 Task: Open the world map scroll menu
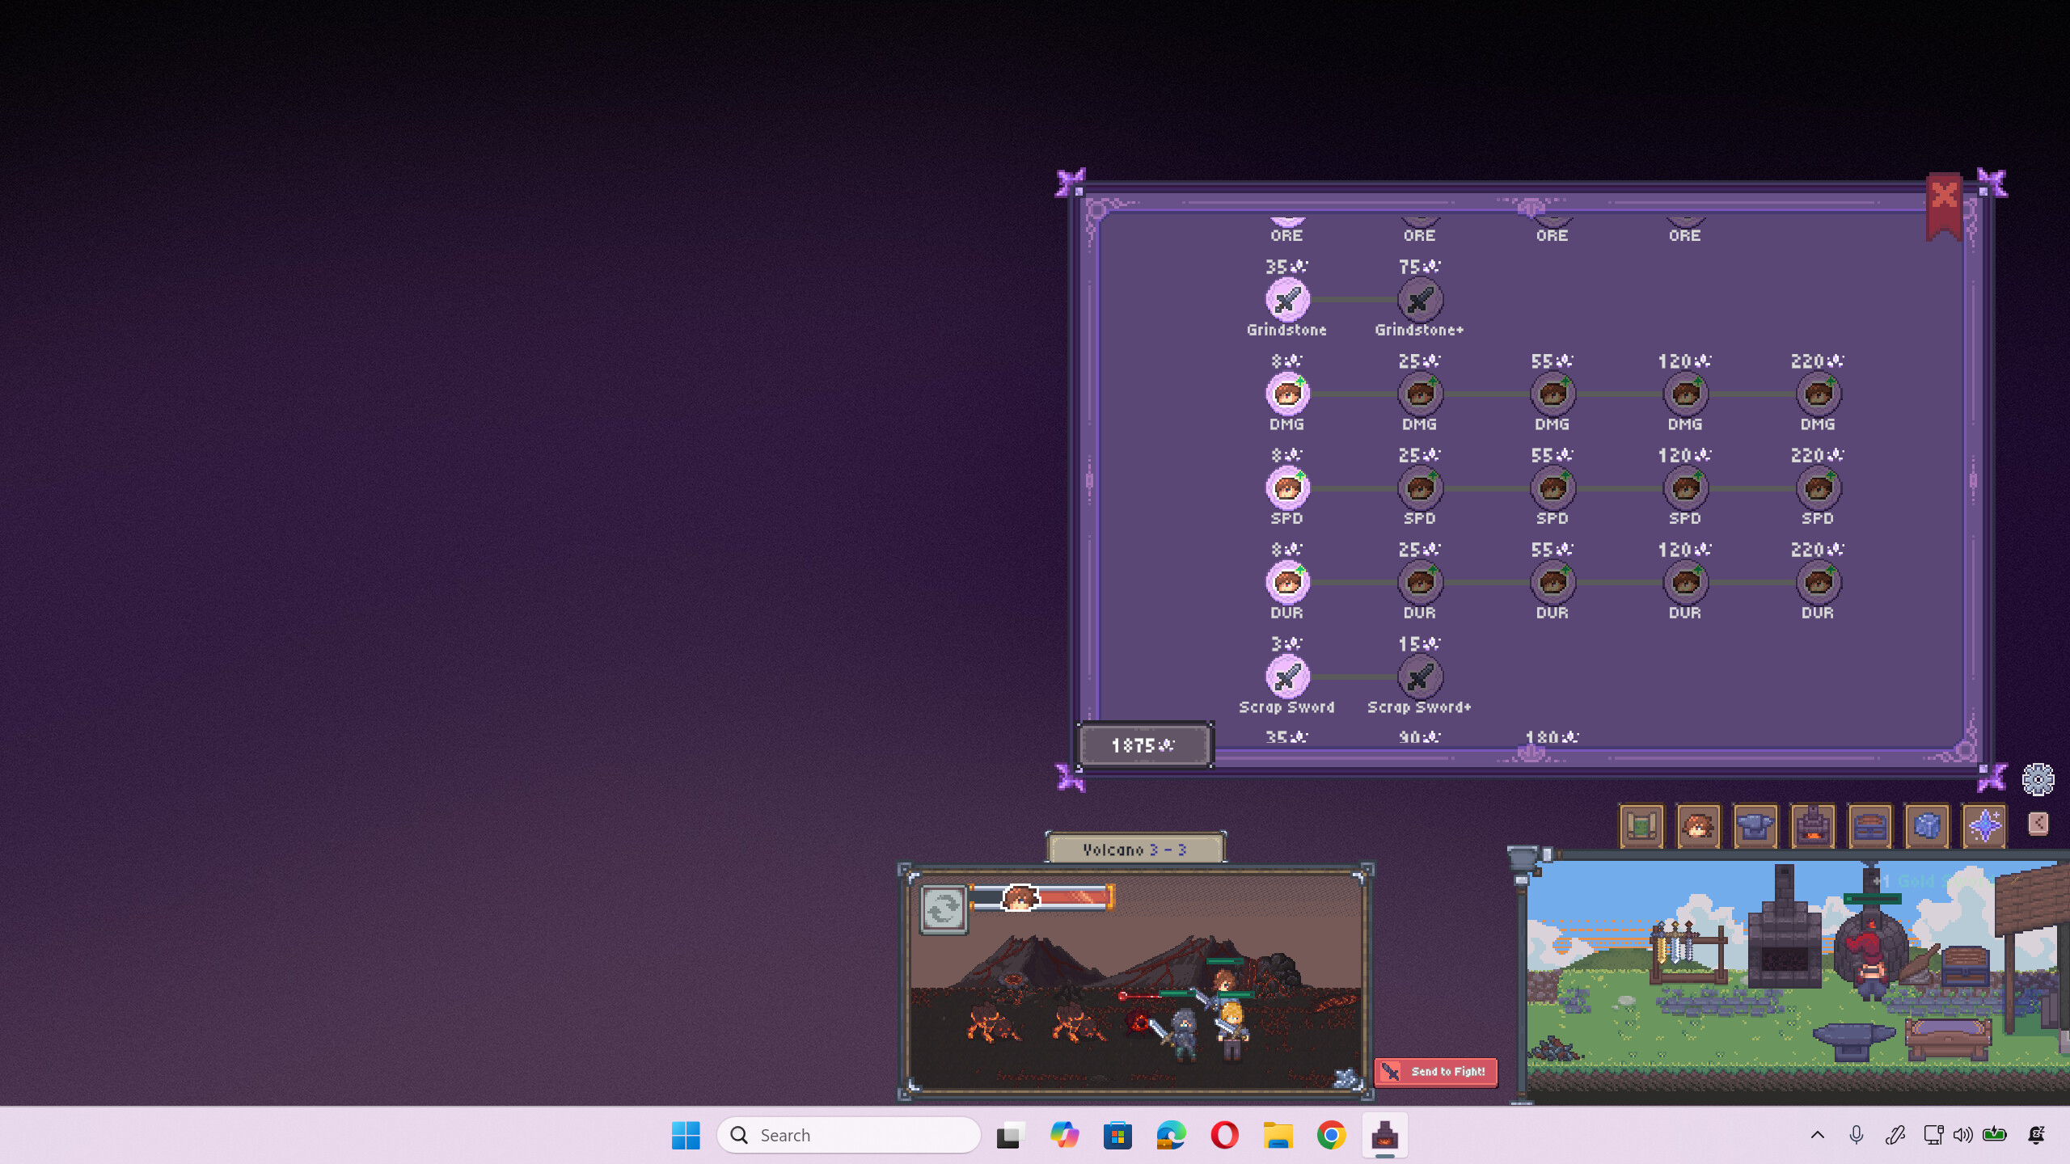(x=1641, y=825)
